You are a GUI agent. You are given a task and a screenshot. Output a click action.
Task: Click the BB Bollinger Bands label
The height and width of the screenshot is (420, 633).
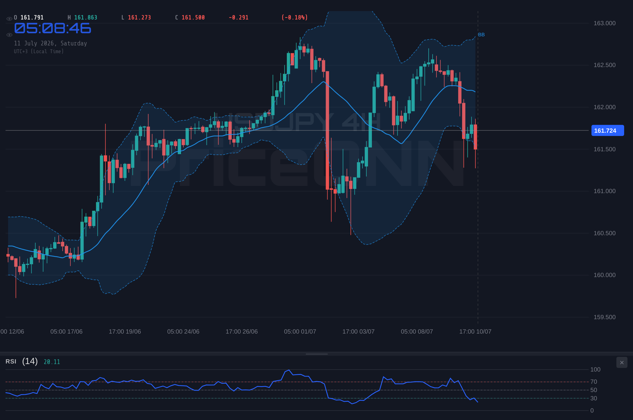coord(481,35)
